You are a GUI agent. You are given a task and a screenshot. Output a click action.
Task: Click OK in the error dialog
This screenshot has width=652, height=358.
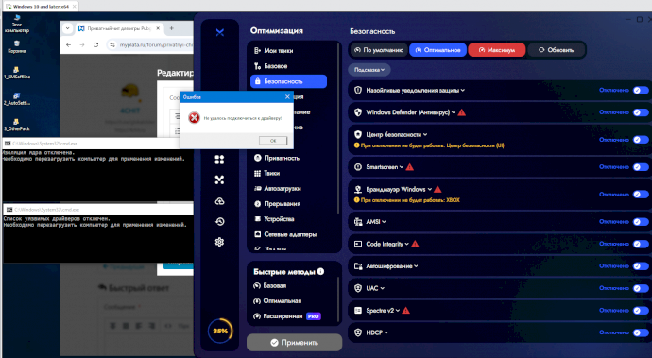273,141
